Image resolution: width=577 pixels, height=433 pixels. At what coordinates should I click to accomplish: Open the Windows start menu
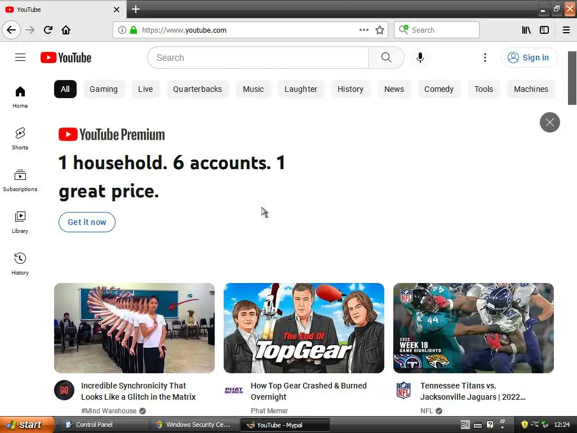pyautogui.click(x=26, y=425)
